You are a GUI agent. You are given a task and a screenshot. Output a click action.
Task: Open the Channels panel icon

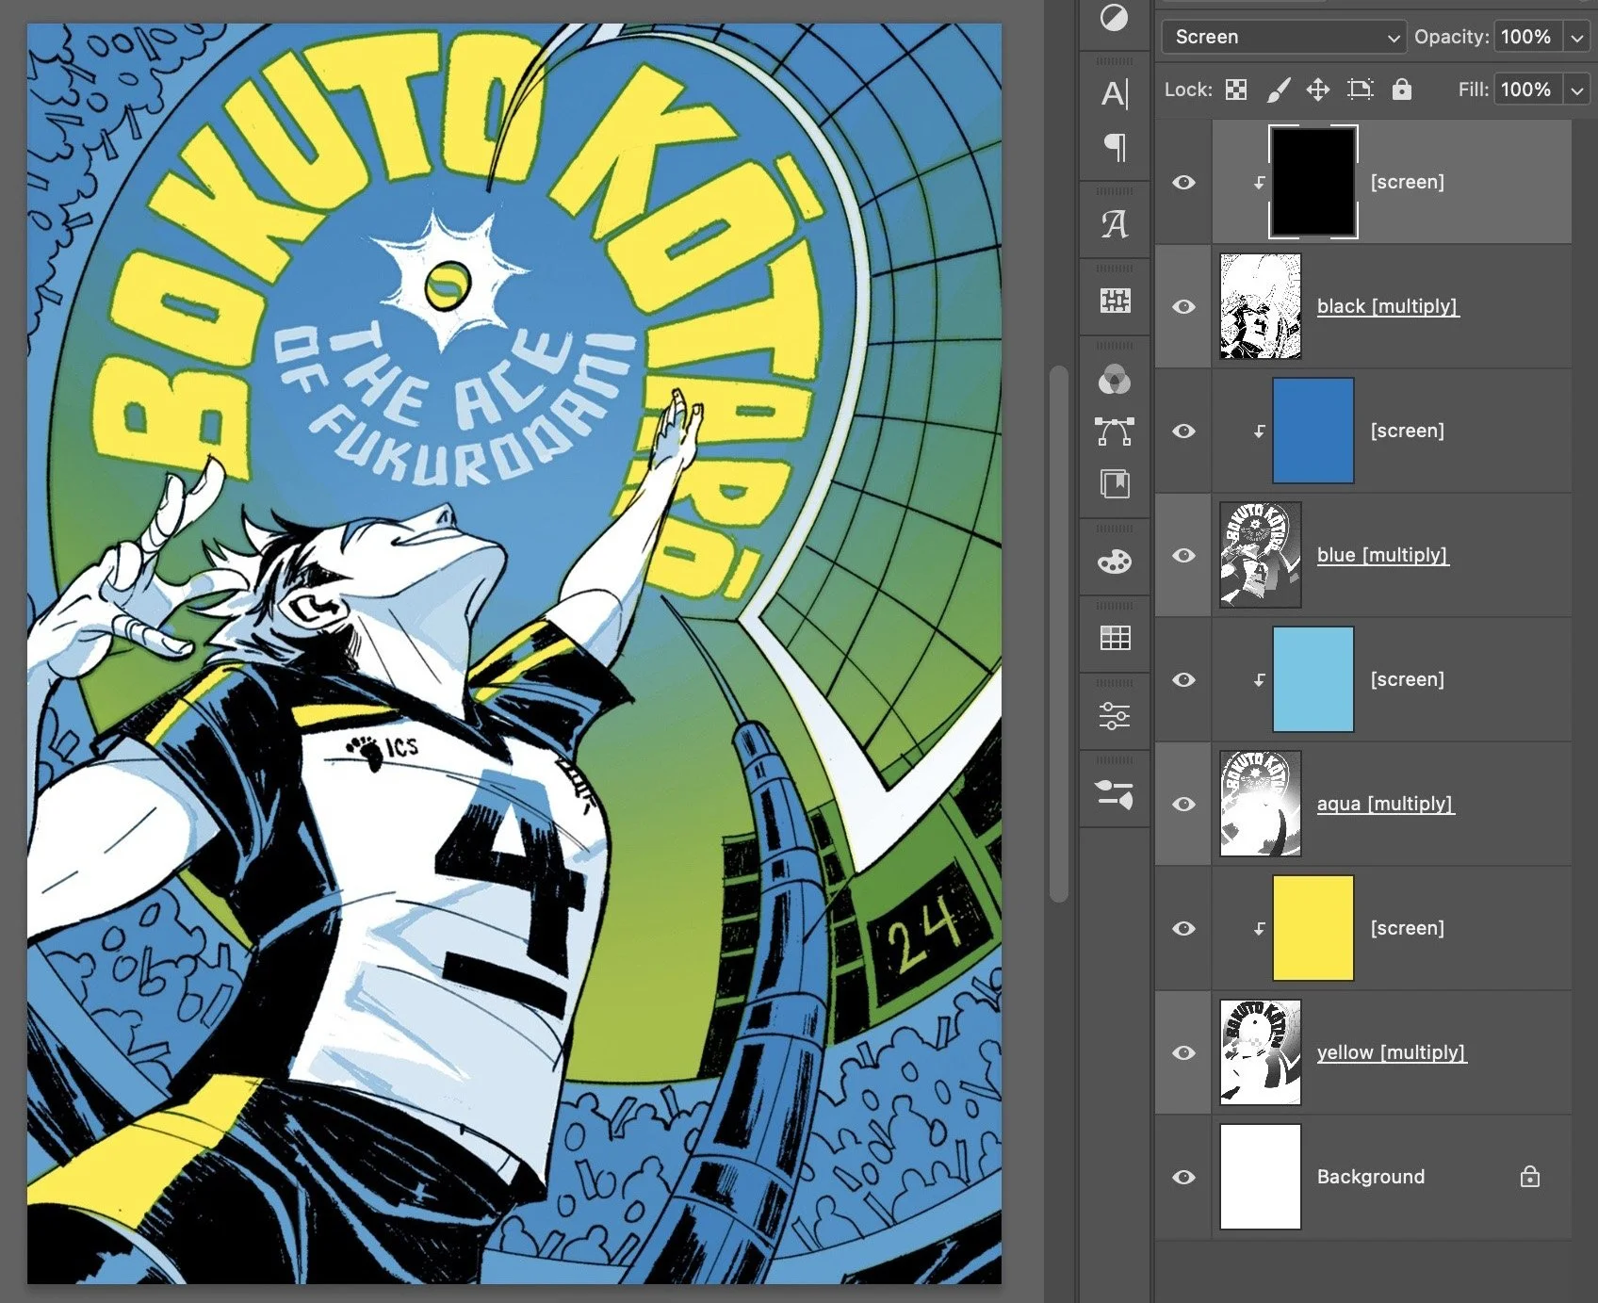point(1115,380)
